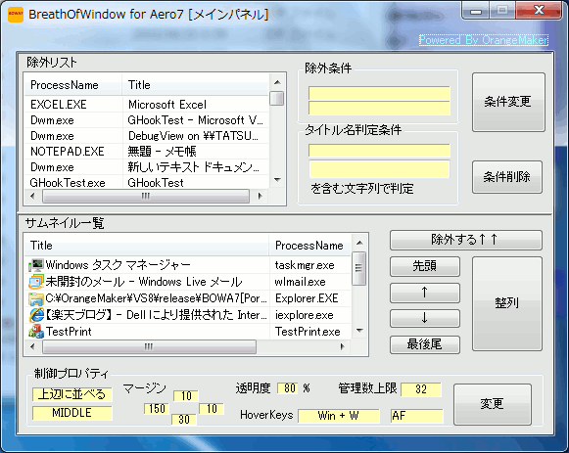Click the Internet Explorer icon in thumbnail list
Image resolution: width=569 pixels, height=453 pixels.
click(x=36, y=315)
